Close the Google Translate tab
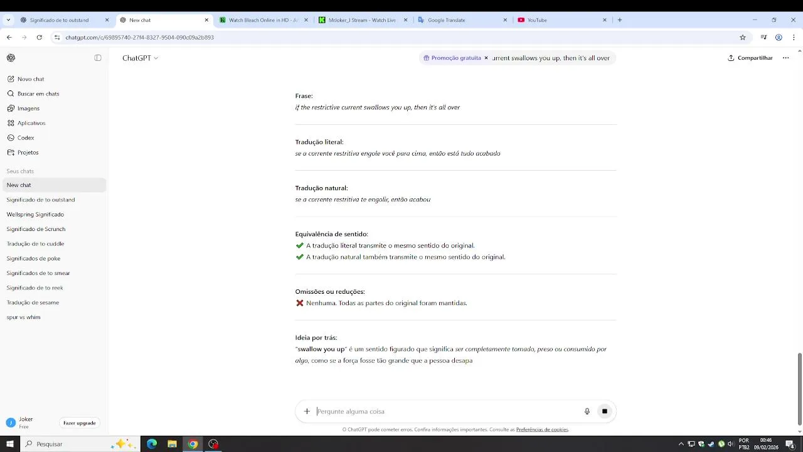The image size is (803, 452). [505, 20]
